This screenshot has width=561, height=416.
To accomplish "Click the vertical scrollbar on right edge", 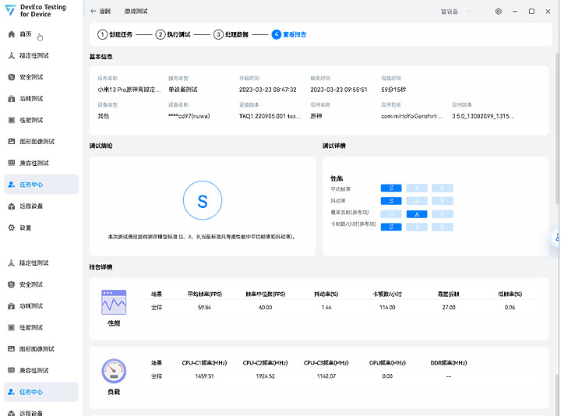I will click(x=557, y=129).
